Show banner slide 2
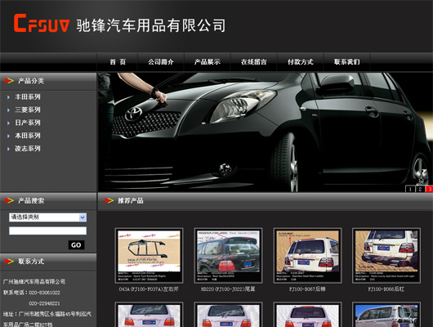Screen dimensions: 433x327 pos(420,189)
